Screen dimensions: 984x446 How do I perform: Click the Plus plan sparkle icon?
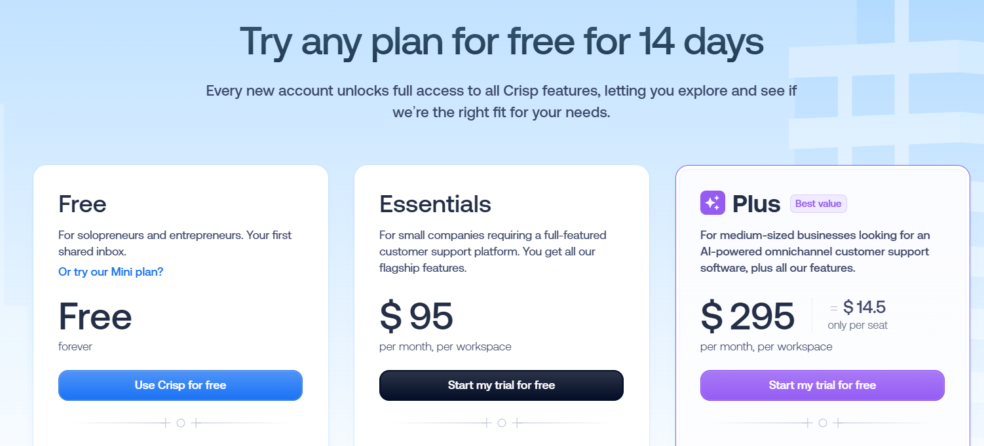(x=713, y=203)
